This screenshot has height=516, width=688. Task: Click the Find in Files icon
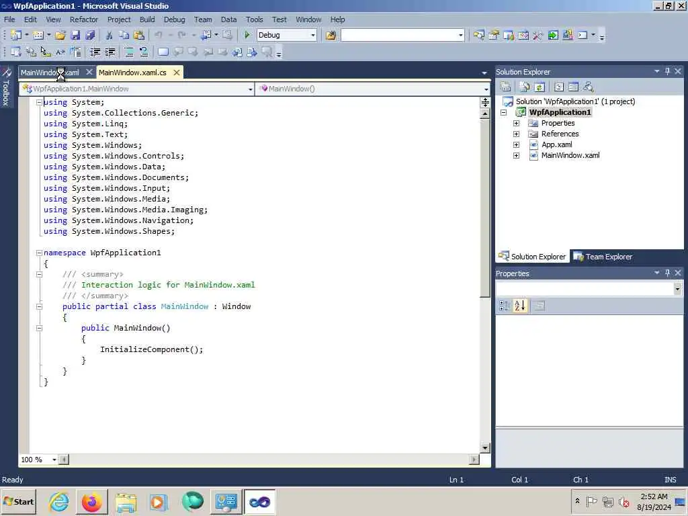[x=331, y=35]
